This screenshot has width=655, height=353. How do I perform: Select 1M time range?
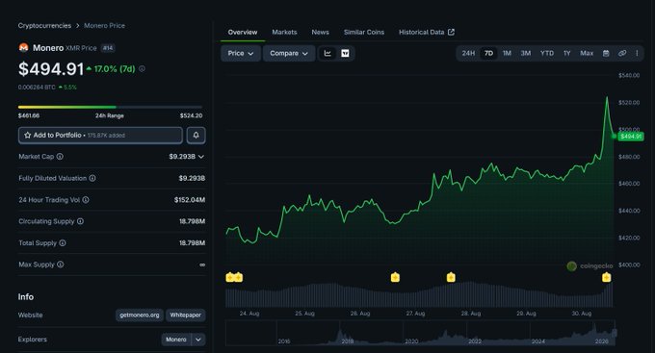pos(507,54)
